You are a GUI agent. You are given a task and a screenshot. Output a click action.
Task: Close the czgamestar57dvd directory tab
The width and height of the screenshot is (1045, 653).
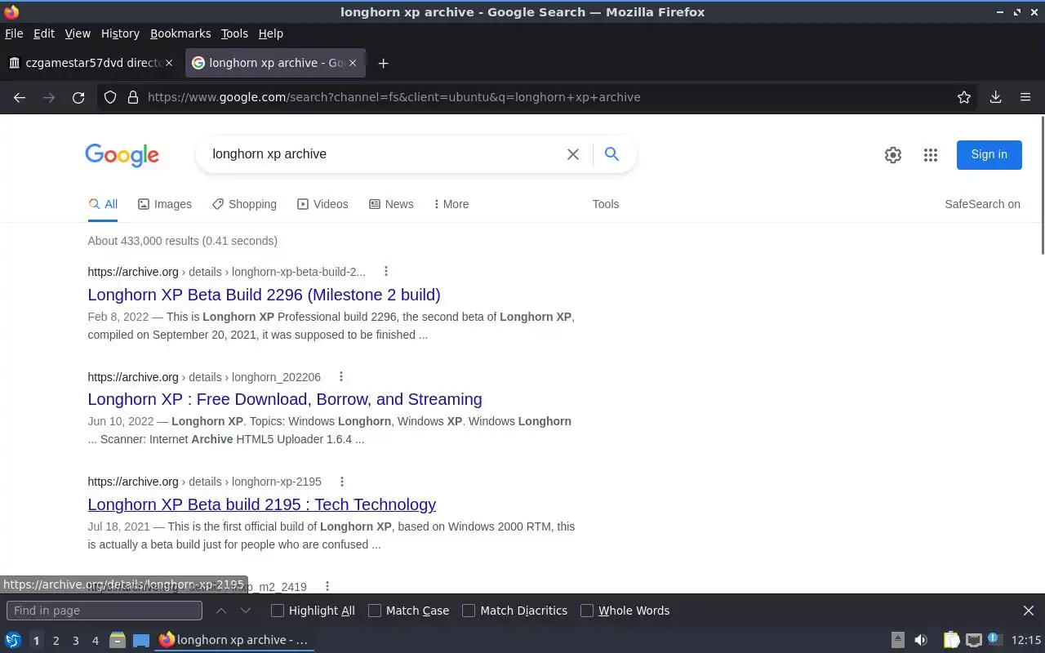[169, 63]
